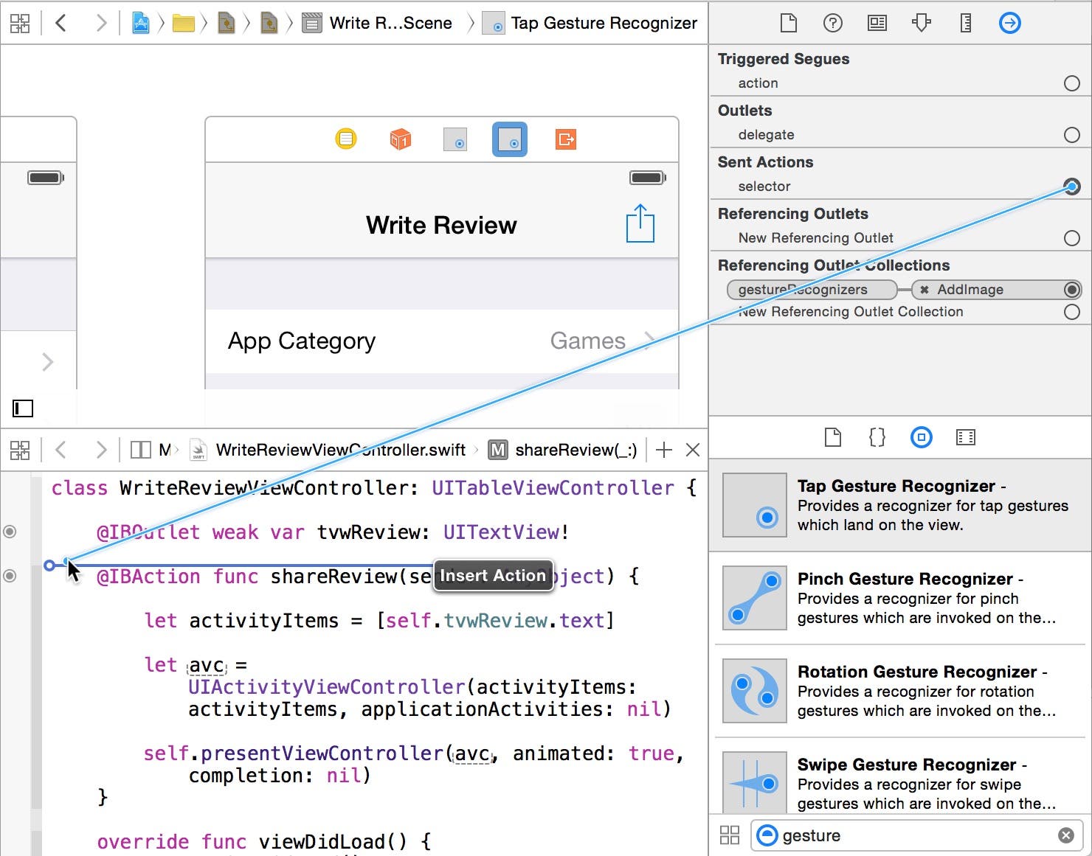
Task: Clear the gesture search filter text
Action: (1065, 835)
